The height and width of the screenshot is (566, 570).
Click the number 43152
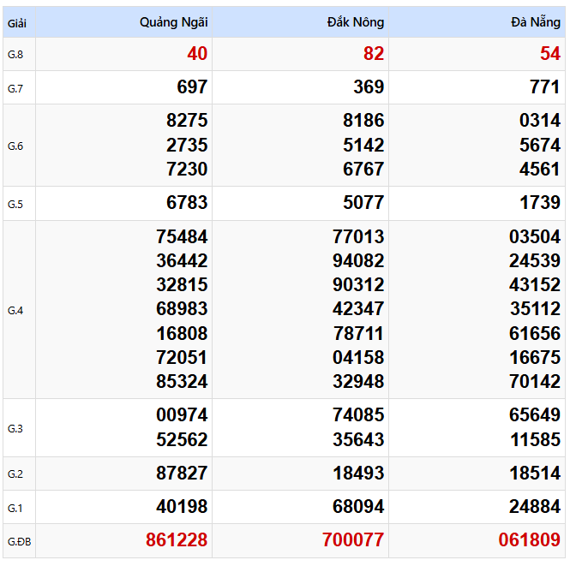coord(535,284)
